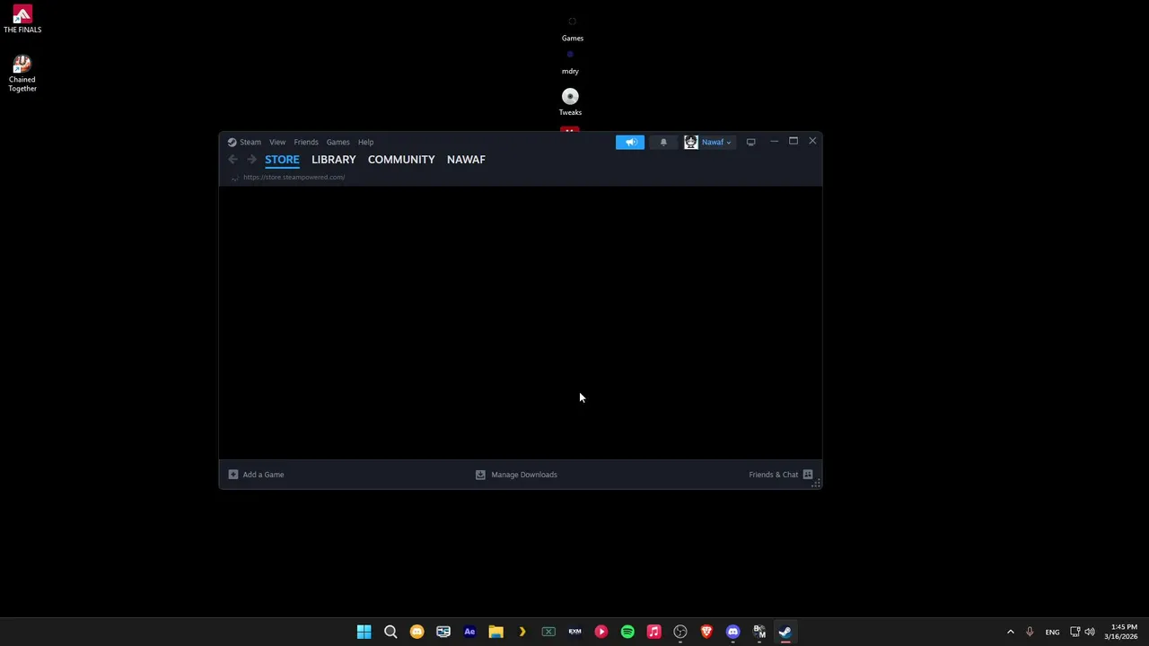Maximize the Steam window
The height and width of the screenshot is (646, 1149).
coord(794,142)
